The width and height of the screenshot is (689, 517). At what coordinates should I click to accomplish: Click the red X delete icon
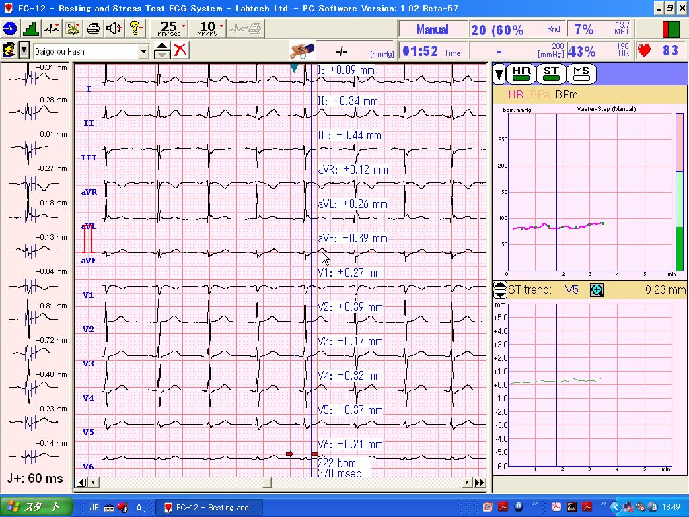tap(180, 50)
